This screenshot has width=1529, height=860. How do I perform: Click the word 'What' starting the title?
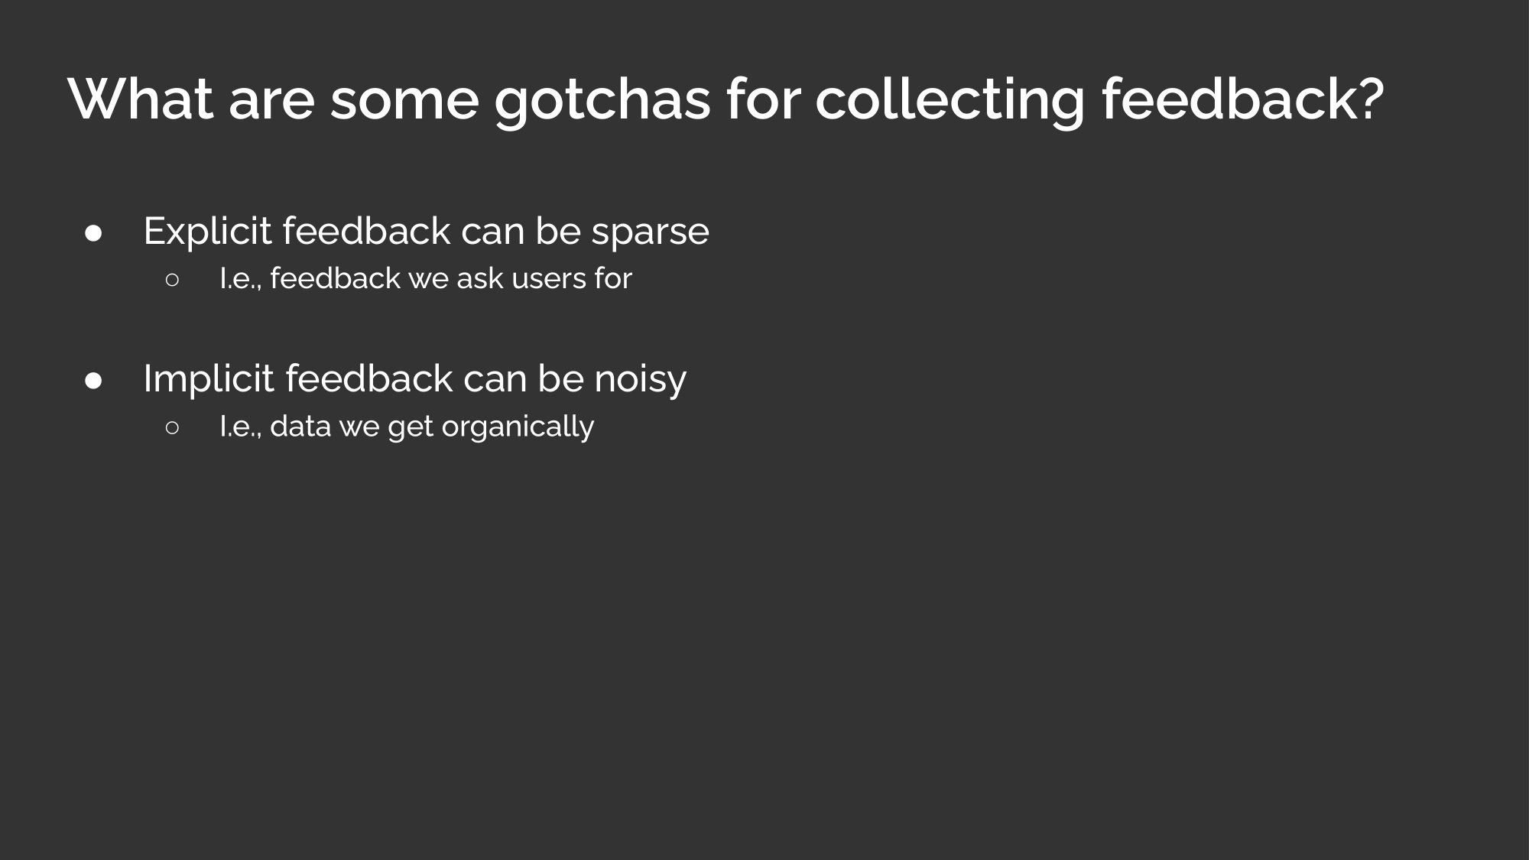tap(141, 99)
